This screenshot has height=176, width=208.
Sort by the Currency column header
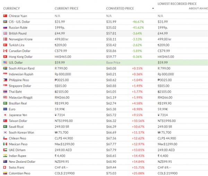(x=11, y=8)
